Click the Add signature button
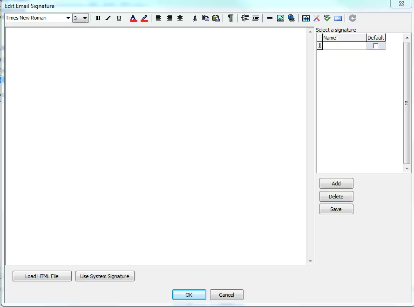Image resolution: width=414 pixels, height=307 pixels. (336, 184)
